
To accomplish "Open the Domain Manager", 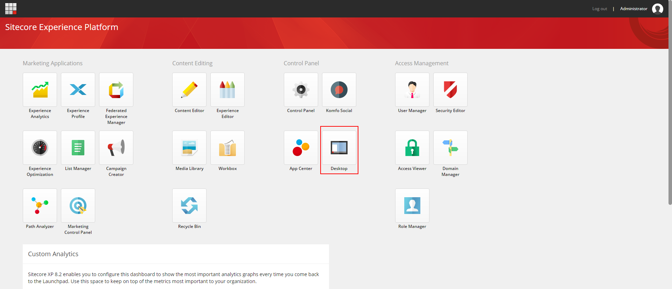I will (450, 148).
